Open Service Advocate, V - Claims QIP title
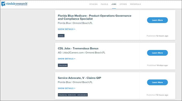 coord(79,78)
